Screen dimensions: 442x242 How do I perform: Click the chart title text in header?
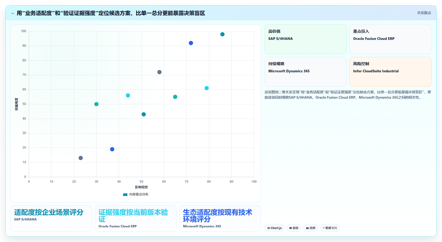[x=111, y=13]
